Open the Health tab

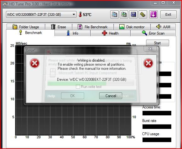click(110, 33)
